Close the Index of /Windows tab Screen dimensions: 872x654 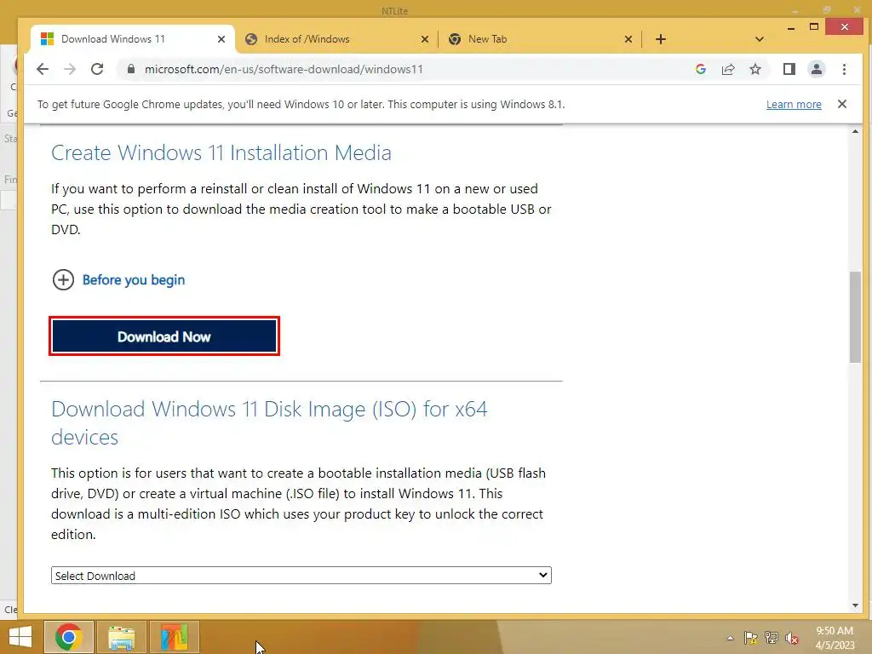click(425, 39)
